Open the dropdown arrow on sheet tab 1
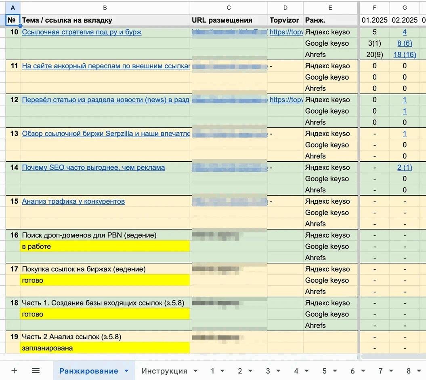 [223, 371]
